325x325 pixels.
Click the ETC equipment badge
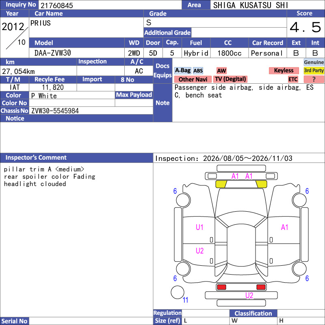pos(293,79)
